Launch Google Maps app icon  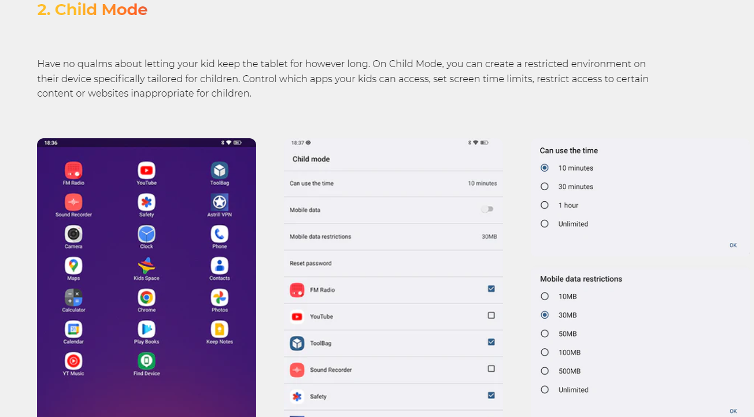(73, 266)
